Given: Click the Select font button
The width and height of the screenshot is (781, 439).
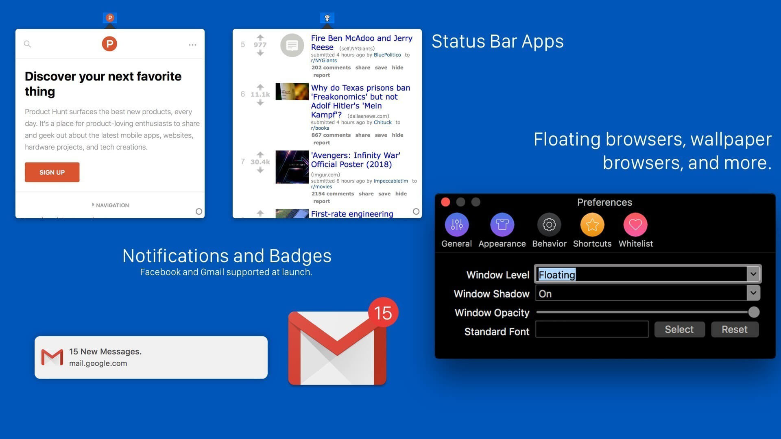Looking at the screenshot, I should coord(679,329).
